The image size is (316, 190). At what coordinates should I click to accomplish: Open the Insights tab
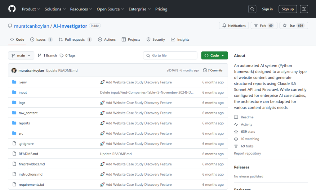[x=180, y=40]
